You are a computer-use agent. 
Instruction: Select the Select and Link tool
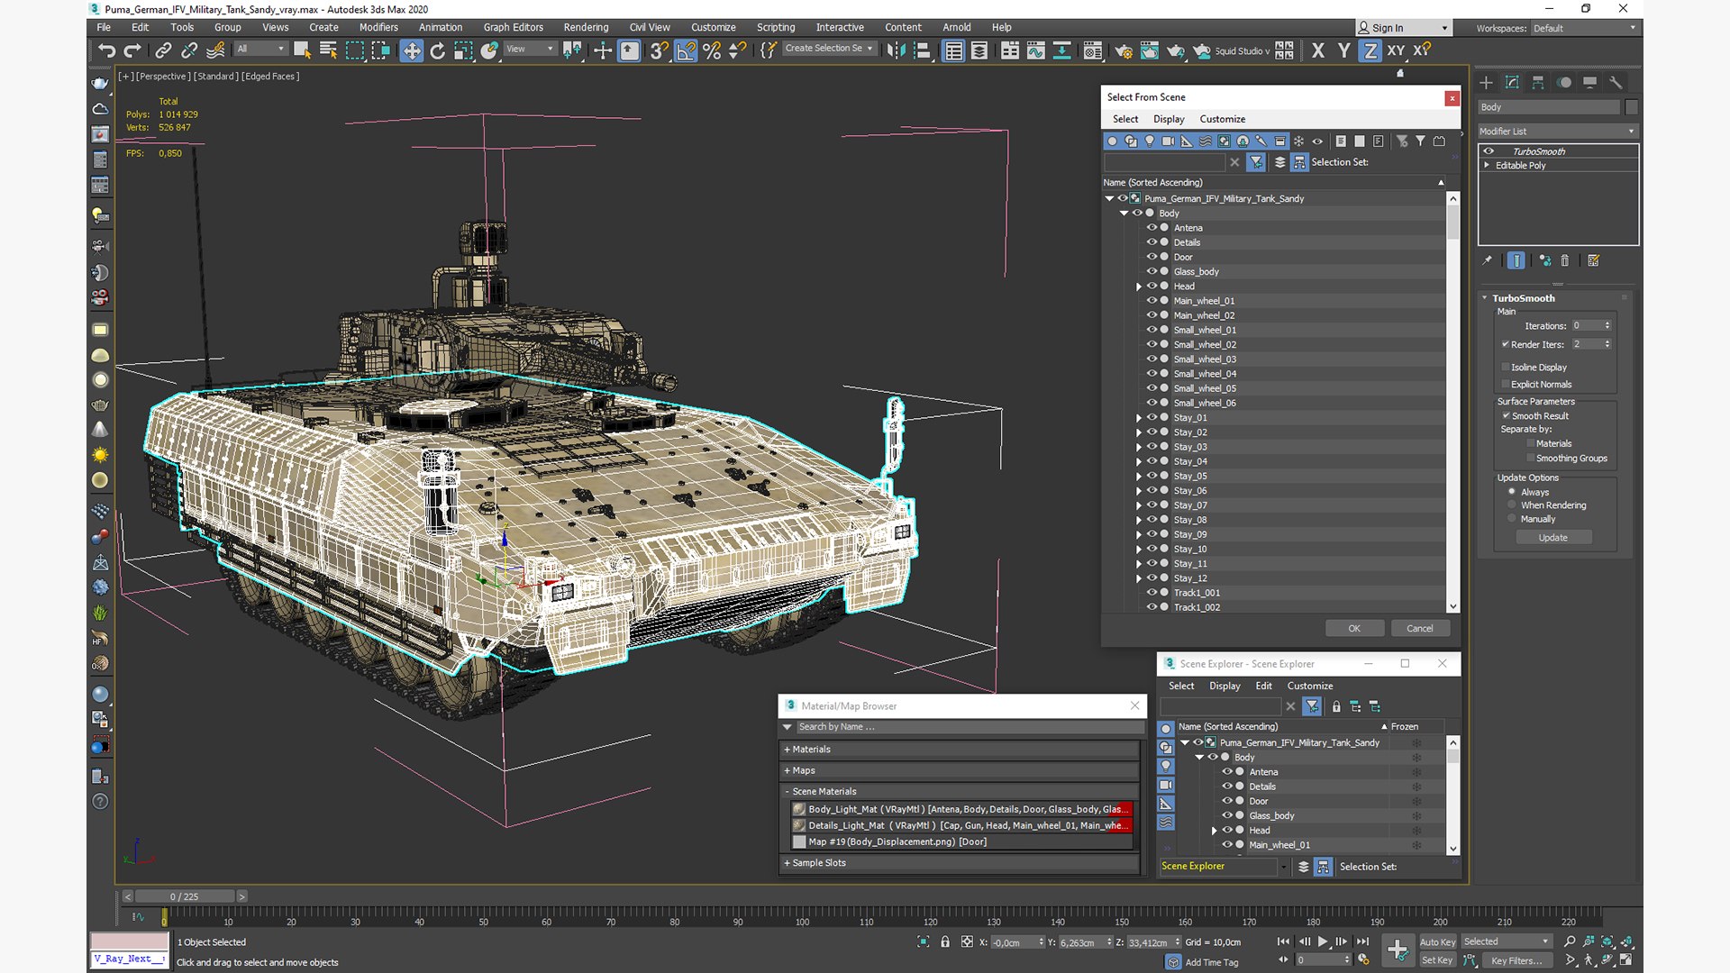pyautogui.click(x=163, y=50)
